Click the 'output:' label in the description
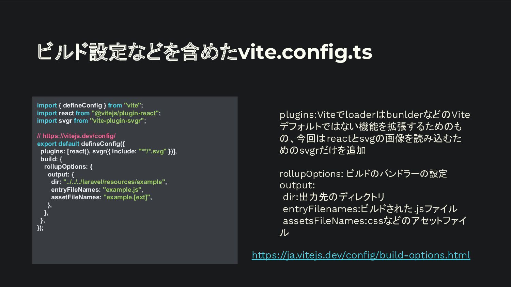This screenshot has height=287, width=511. (297, 185)
